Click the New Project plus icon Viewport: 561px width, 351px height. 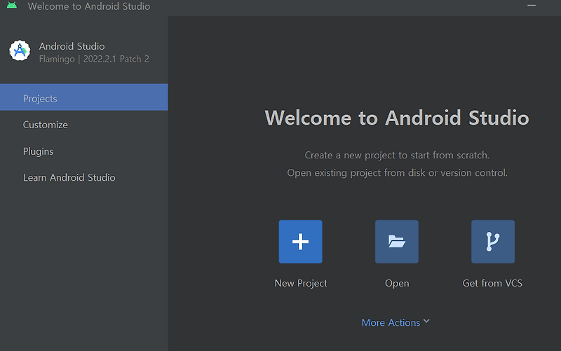pos(300,242)
